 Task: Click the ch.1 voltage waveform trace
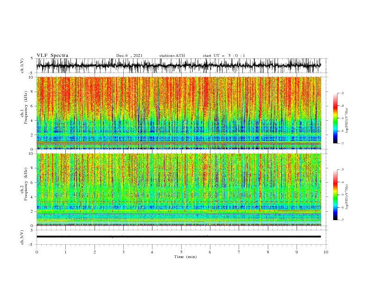(178, 66)
